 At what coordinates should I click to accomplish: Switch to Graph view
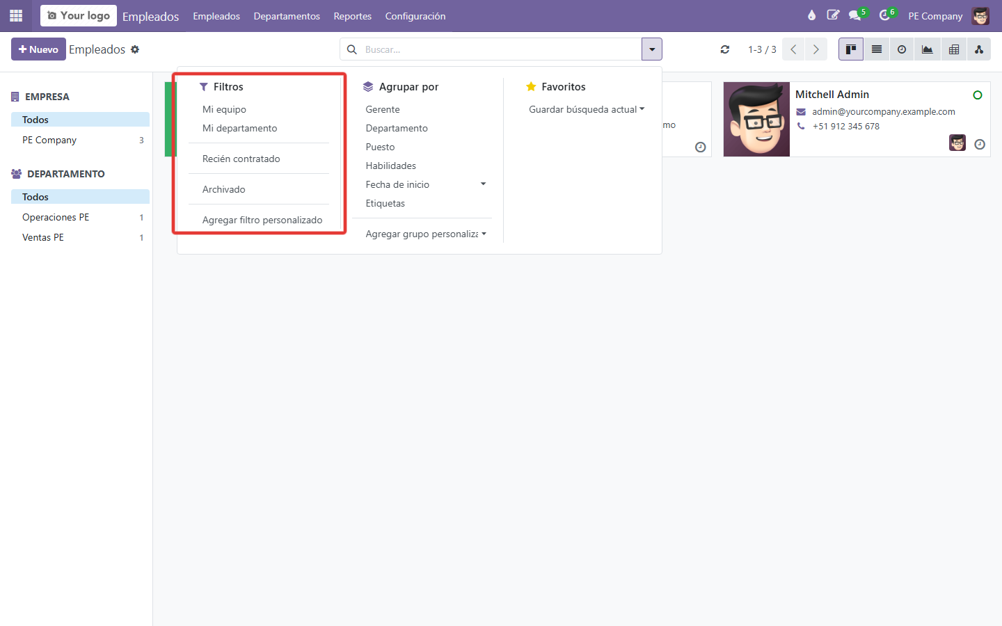928,49
